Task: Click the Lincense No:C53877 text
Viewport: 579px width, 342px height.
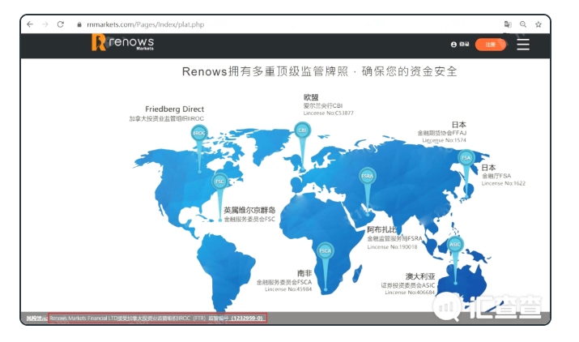Action: (x=328, y=113)
